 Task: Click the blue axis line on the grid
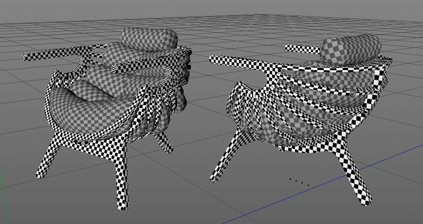[324, 183]
